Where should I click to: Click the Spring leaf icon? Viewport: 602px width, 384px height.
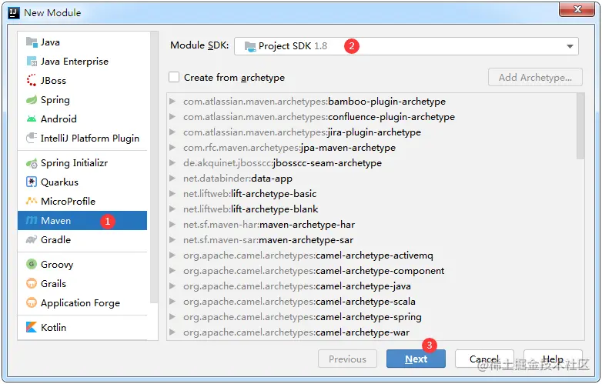[32, 100]
